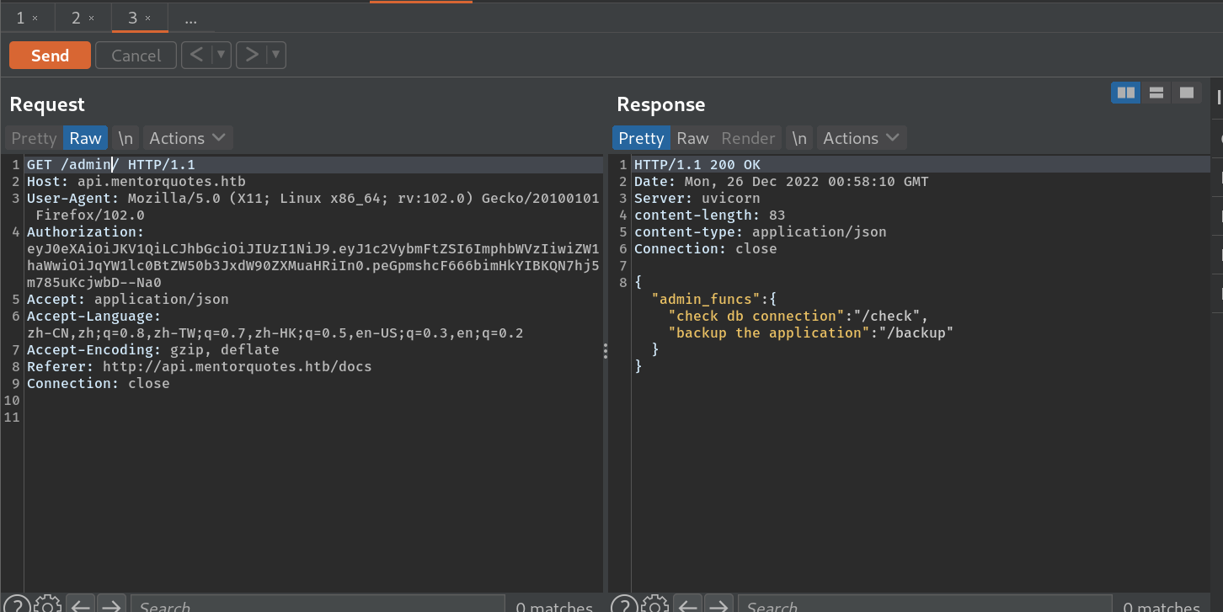Switch to Repeater tab 1
The image size is (1223, 612).
21,18
